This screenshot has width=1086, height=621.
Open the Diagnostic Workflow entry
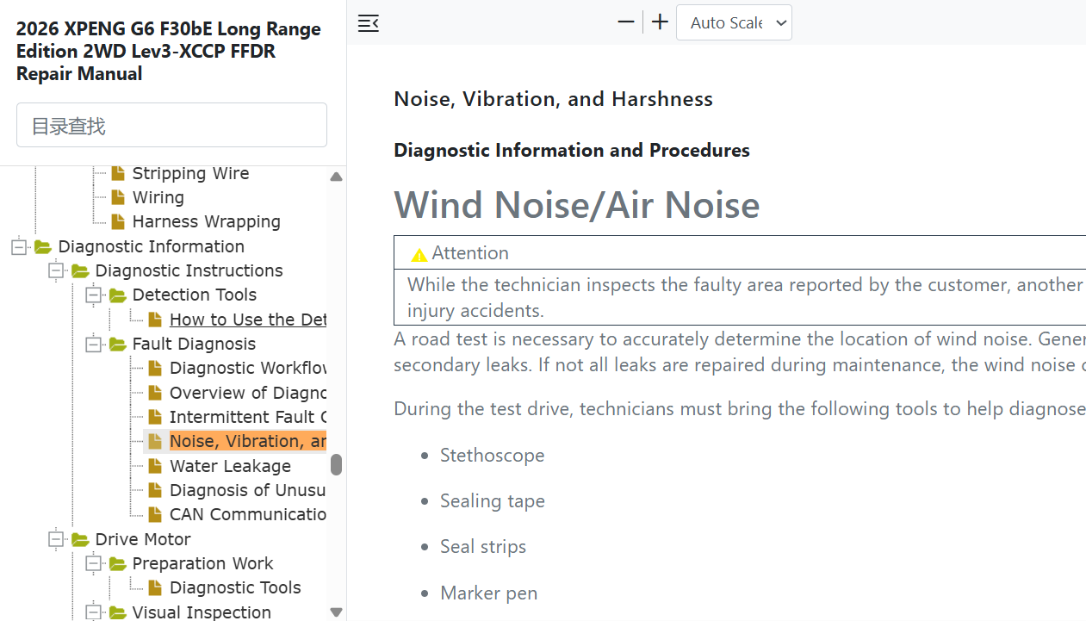pos(247,368)
